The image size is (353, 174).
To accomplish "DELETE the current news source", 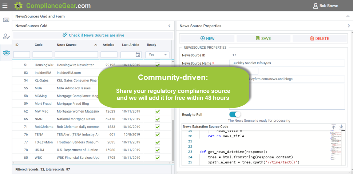I will [x=320, y=39].
